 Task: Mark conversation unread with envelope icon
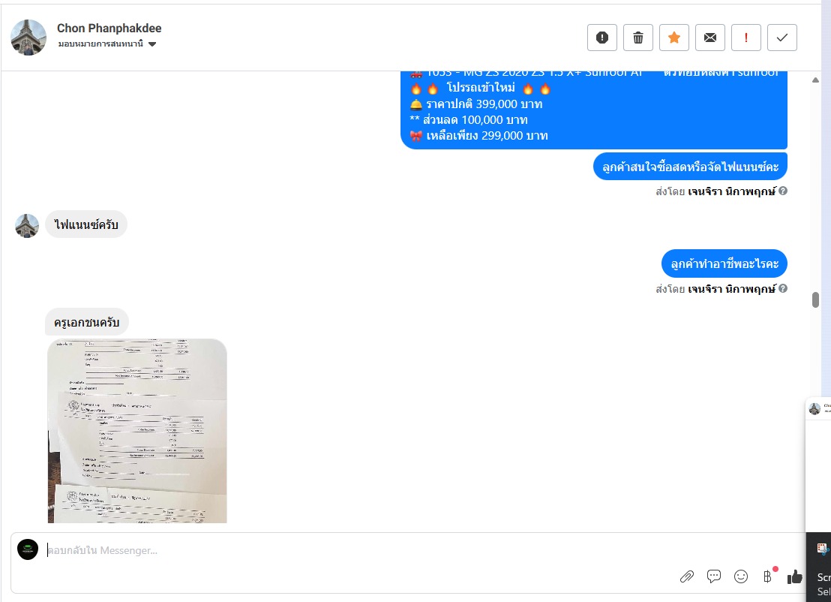(x=710, y=38)
